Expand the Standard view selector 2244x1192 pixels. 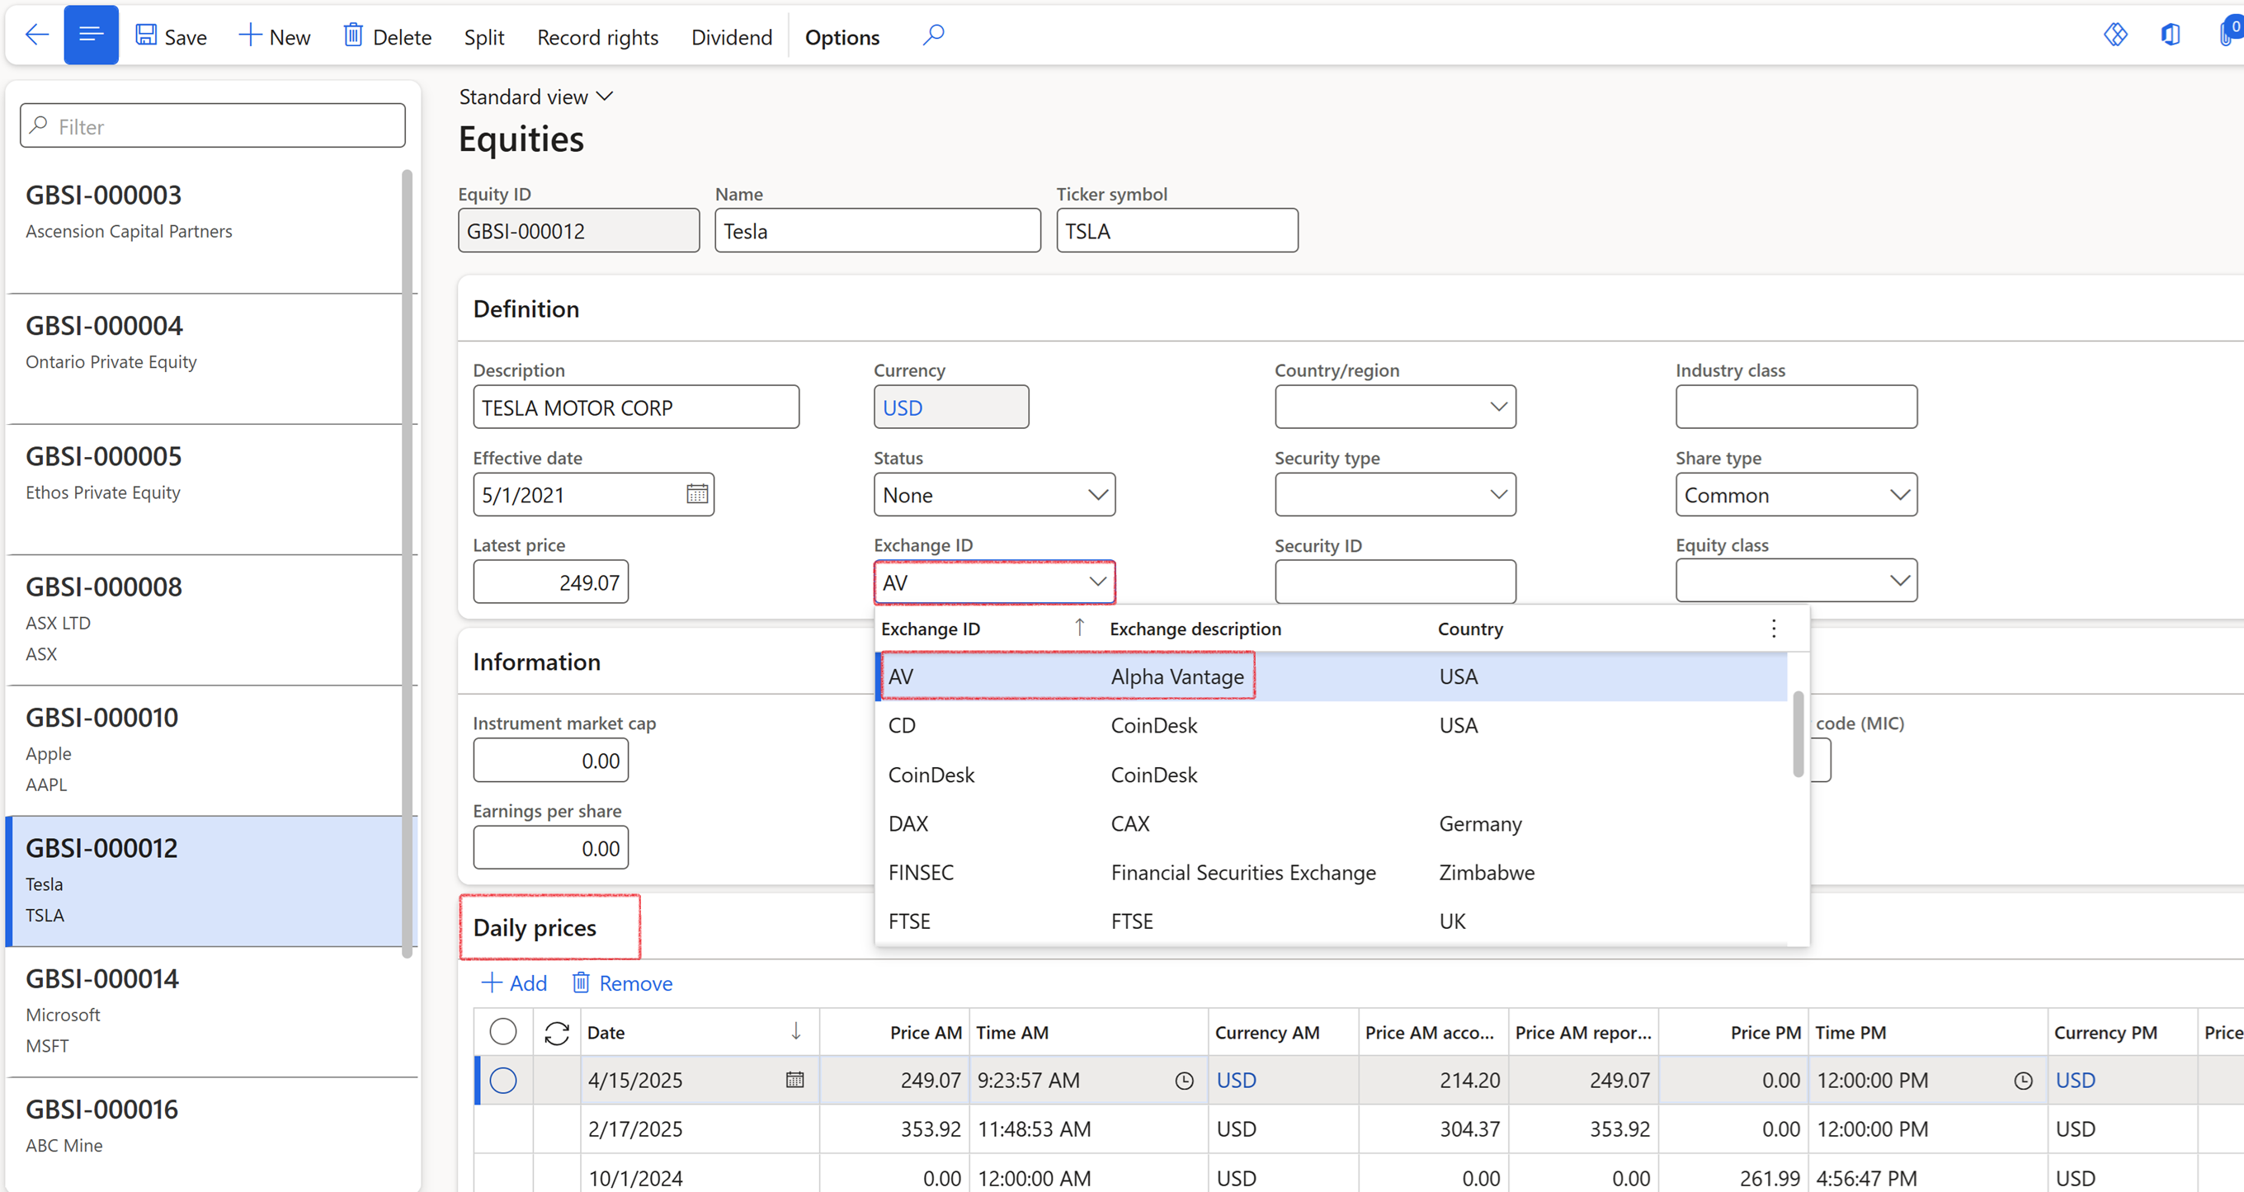click(535, 97)
